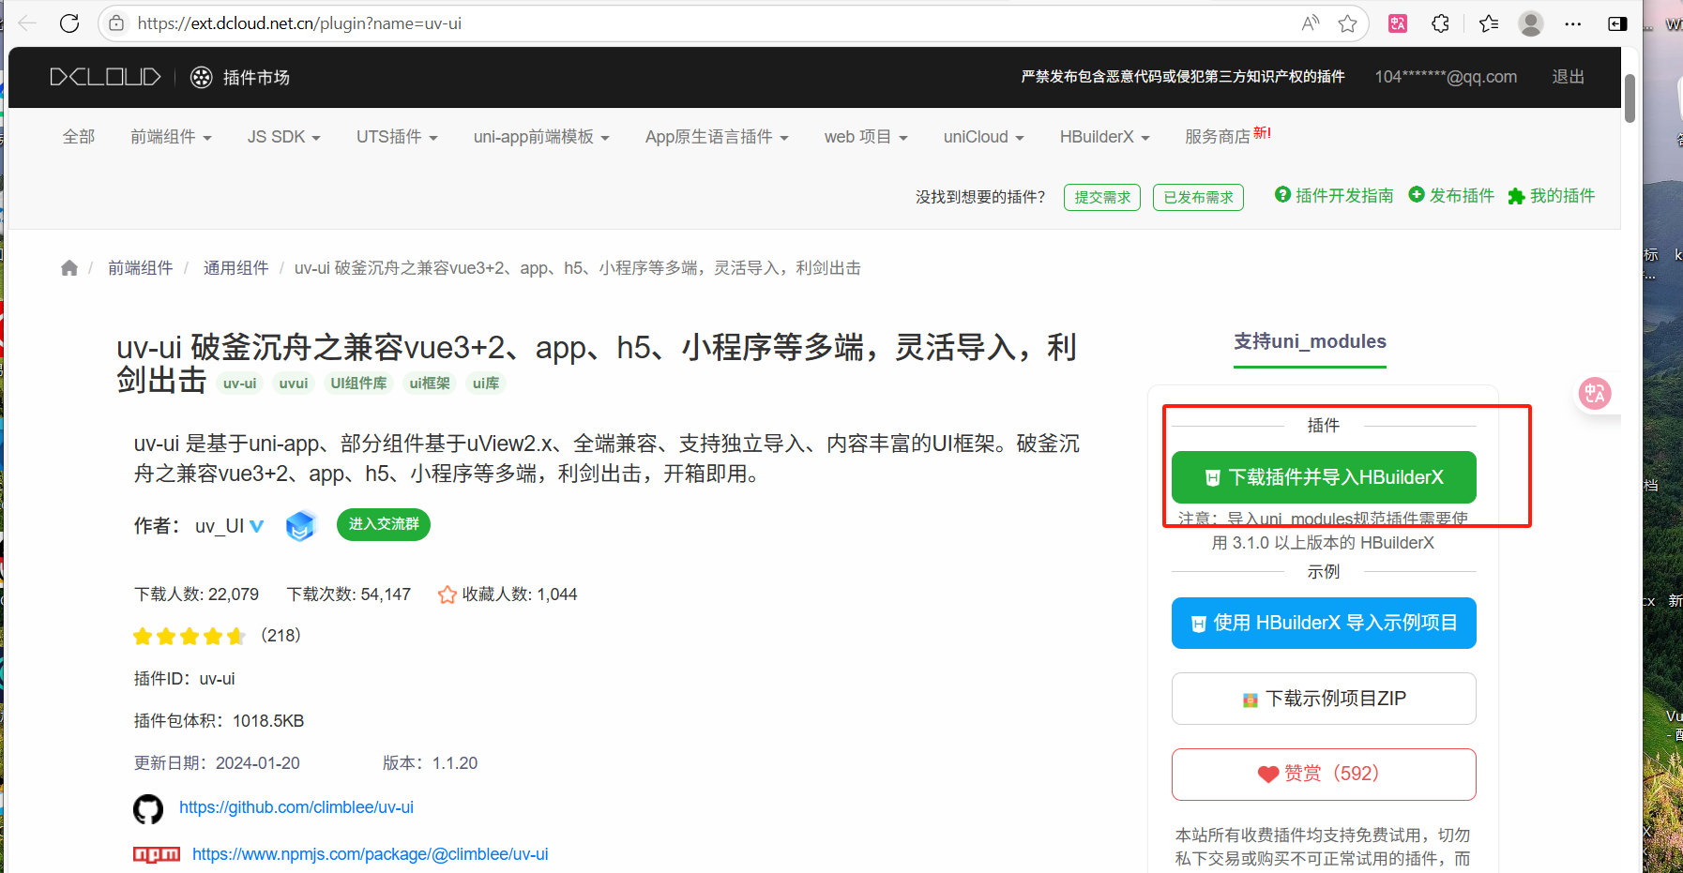Open the Read Aloud icon in address bar
1683x873 pixels.
point(1311,23)
